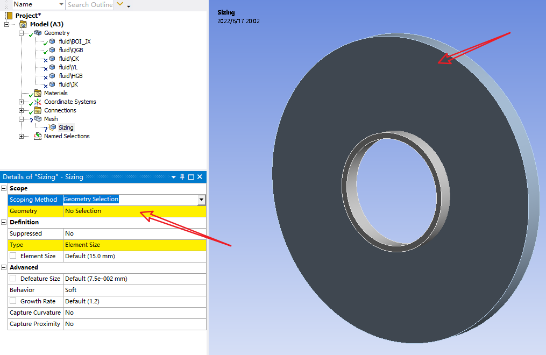Viewport: 546px width, 355px height.
Task: Check the Growth Rate parameter box
Action: click(13, 301)
